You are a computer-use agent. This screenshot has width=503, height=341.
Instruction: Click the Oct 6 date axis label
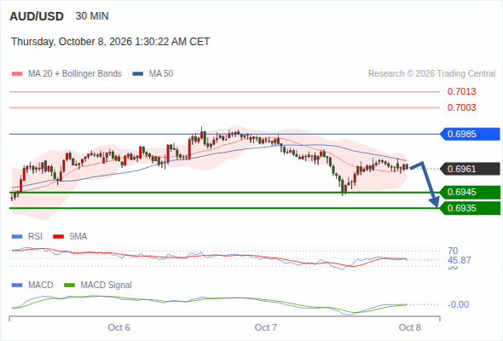[119, 327]
